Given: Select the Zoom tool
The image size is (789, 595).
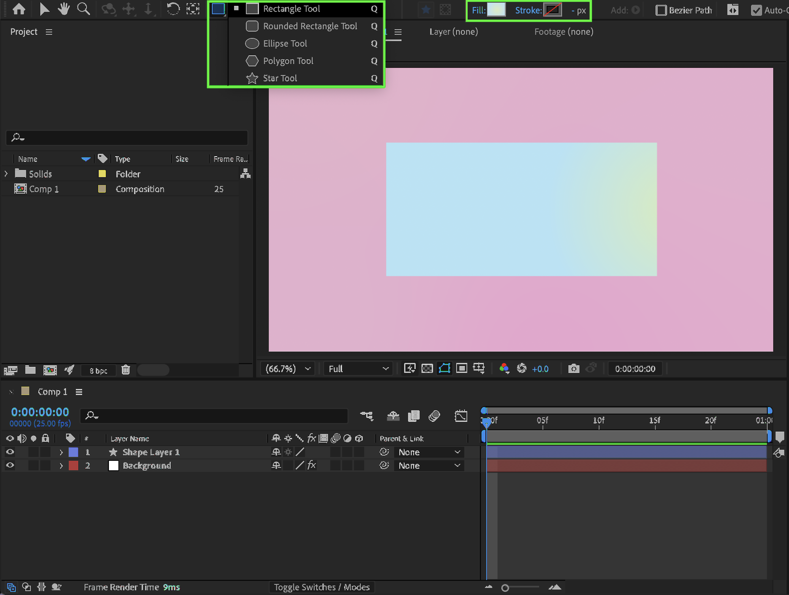Looking at the screenshot, I should 83,9.
